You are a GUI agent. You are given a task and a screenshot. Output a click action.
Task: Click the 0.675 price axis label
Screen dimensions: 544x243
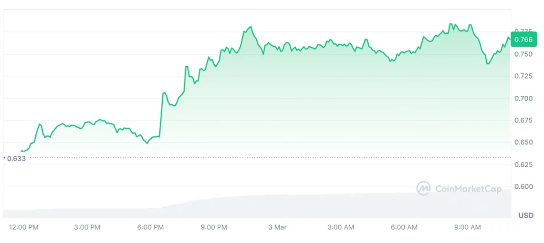pos(523,120)
